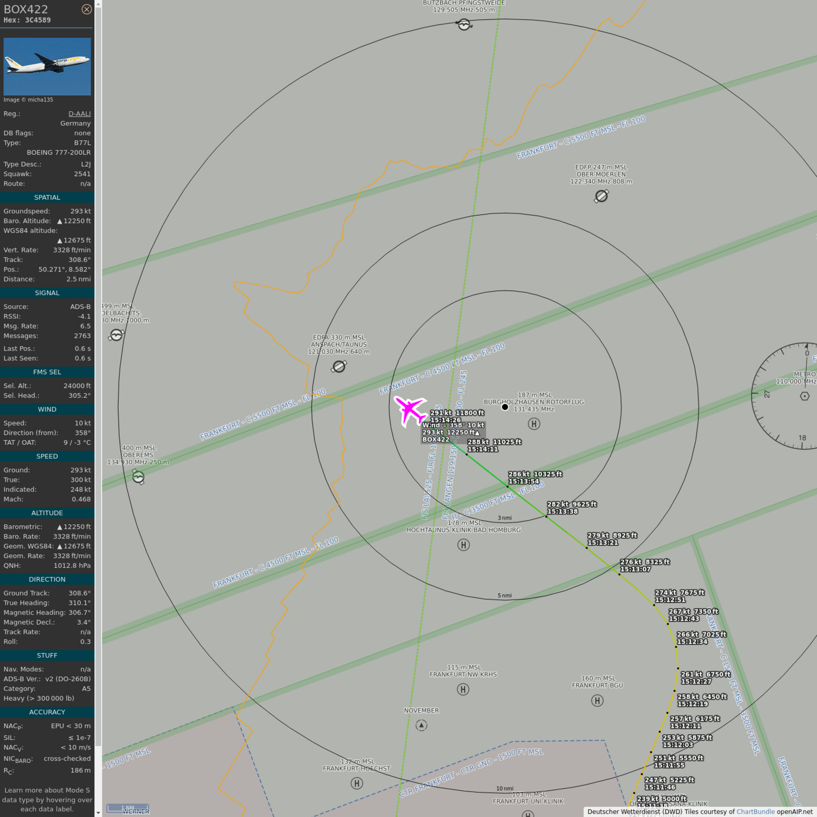Click the Burgholzhausen Rotorflug heliport H icon
This screenshot has width=817, height=817.
tap(534, 424)
